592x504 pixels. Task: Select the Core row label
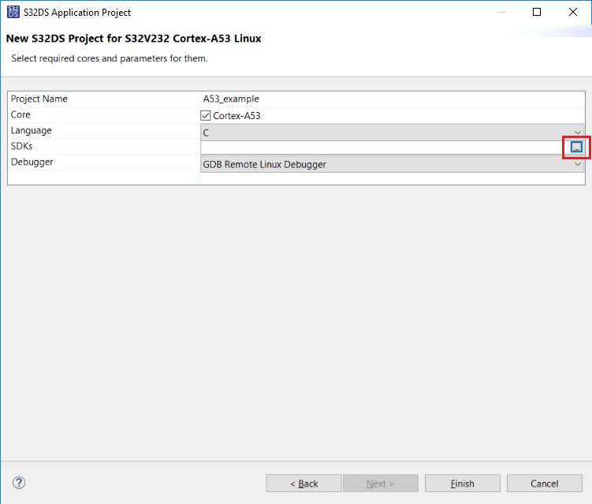click(20, 115)
